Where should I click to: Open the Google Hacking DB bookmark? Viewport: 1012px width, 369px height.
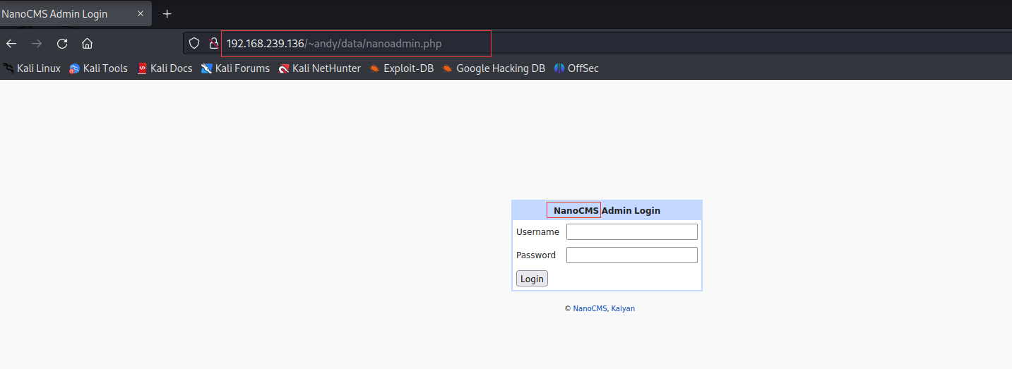click(x=494, y=68)
